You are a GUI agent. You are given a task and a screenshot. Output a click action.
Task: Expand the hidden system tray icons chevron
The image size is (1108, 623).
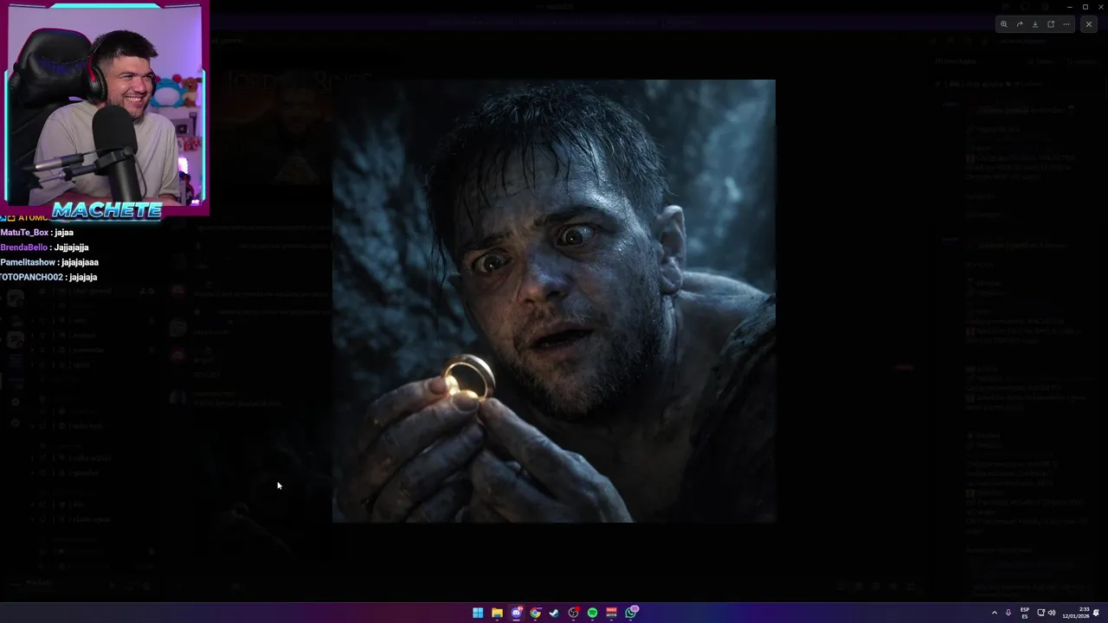(x=994, y=613)
